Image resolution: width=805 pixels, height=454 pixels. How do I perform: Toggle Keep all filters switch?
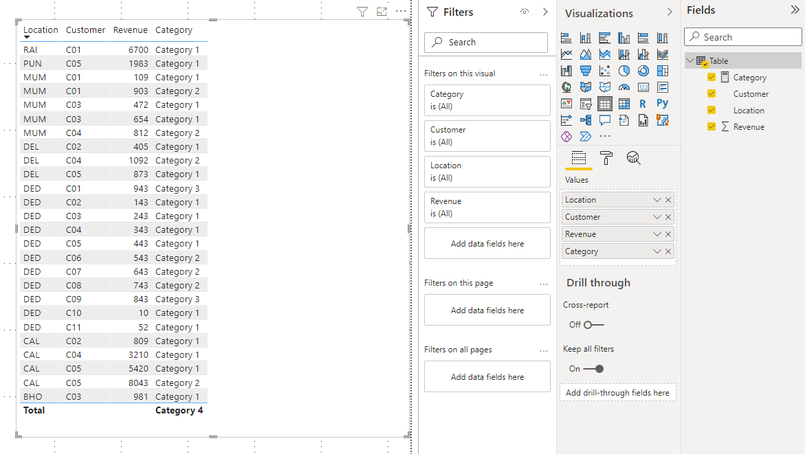click(x=594, y=369)
